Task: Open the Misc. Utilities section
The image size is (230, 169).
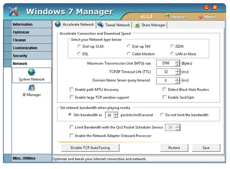Action: coord(28,158)
